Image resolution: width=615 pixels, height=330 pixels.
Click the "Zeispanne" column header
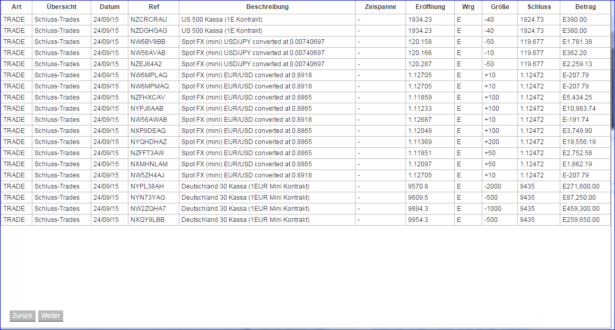[380, 7]
